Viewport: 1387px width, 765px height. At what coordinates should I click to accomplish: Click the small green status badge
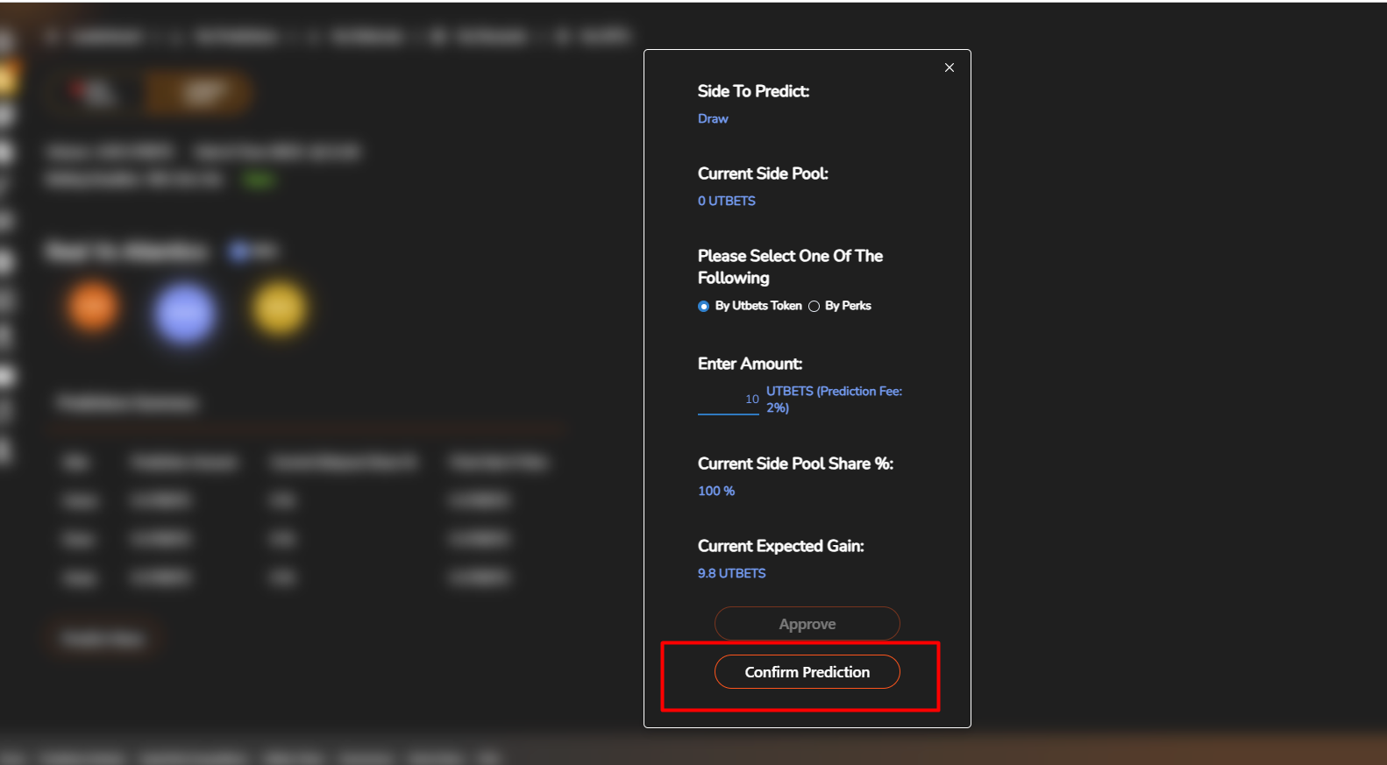(x=259, y=180)
